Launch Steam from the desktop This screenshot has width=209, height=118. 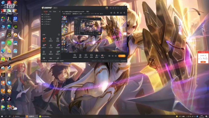(9, 67)
